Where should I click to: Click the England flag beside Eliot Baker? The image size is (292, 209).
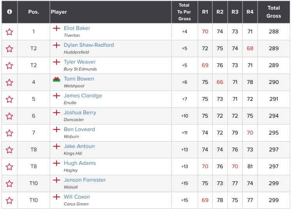click(x=57, y=28)
